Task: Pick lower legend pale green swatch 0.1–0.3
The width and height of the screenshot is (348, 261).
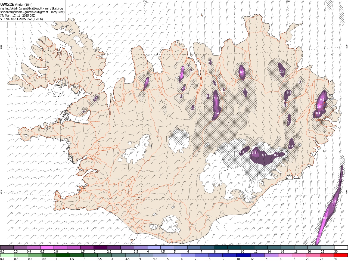Action: click(7, 255)
